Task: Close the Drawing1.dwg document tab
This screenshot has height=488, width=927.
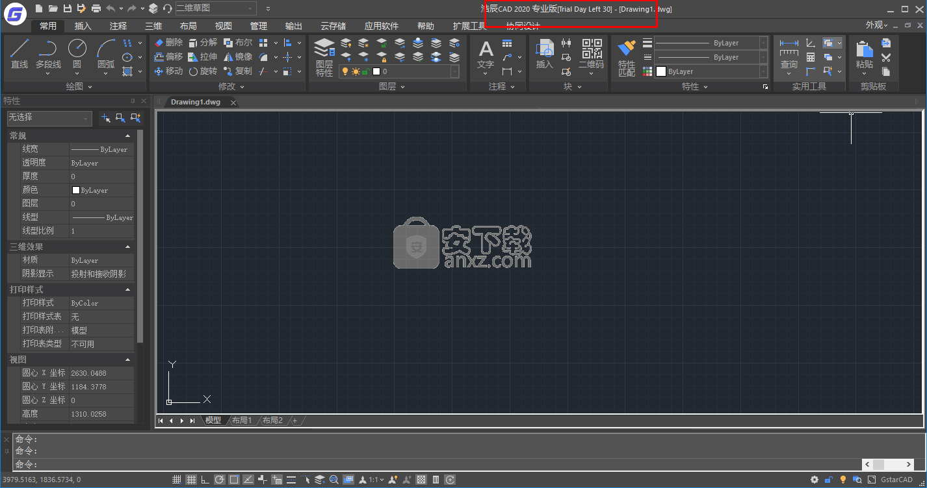Action: coord(233,103)
